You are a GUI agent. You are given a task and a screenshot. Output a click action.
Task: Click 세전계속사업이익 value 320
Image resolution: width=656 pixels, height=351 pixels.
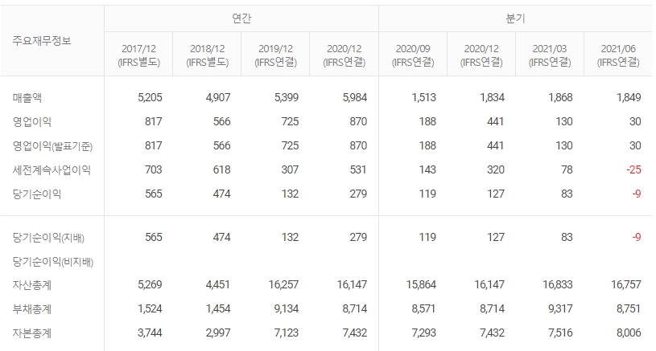tap(496, 170)
